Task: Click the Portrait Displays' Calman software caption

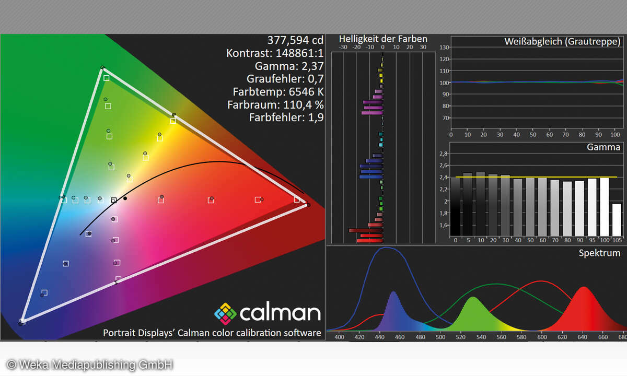Action: click(212, 333)
